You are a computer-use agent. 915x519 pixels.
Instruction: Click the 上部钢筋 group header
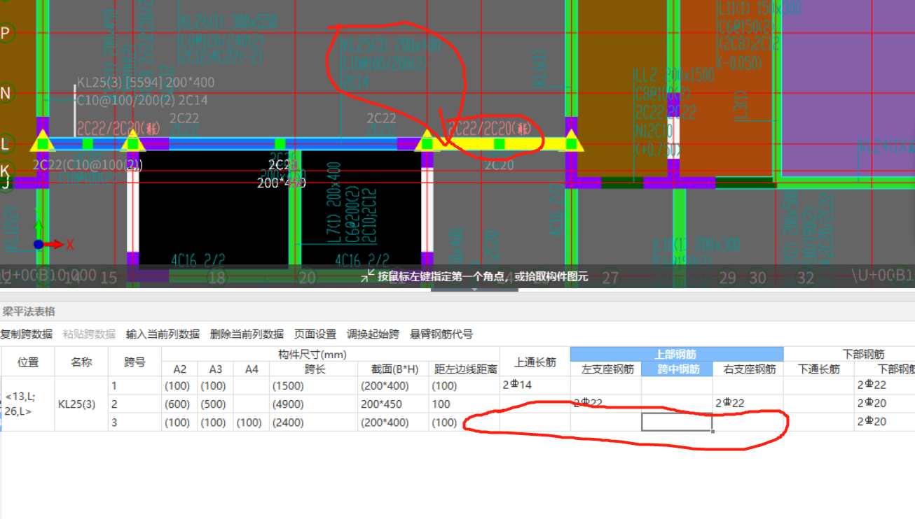pos(676,354)
